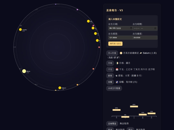Screen dimensions: 174x130
Task: Click the 應用個人設定 apply button
Action: (115, 44)
